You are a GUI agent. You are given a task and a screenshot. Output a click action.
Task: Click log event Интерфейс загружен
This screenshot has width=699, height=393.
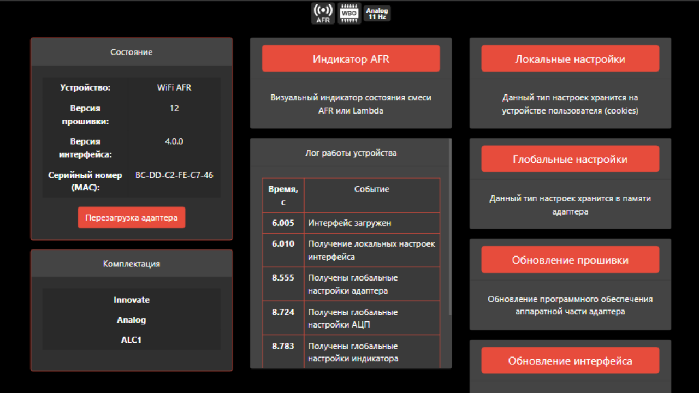[x=372, y=223]
